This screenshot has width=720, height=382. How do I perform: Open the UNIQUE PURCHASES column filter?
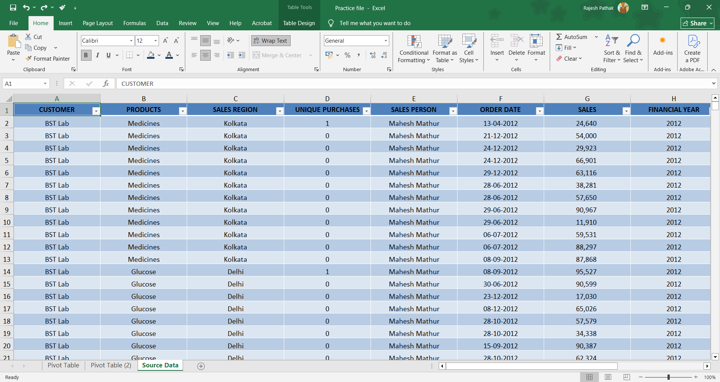tap(366, 111)
